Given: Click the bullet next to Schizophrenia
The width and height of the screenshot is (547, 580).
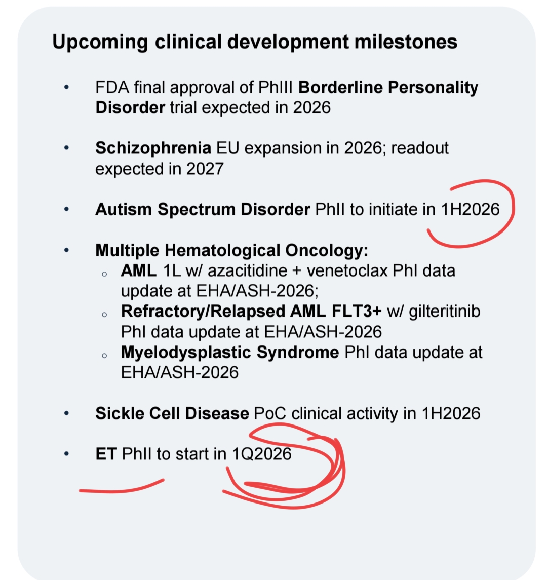Looking at the screenshot, I should click(x=66, y=148).
